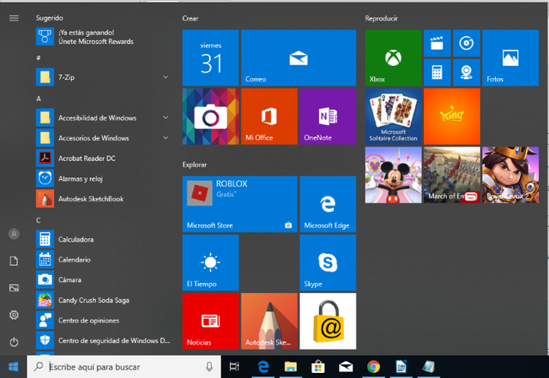Open the calculator small tile
This screenshot has height=378, width=549.
pos(437,73)
